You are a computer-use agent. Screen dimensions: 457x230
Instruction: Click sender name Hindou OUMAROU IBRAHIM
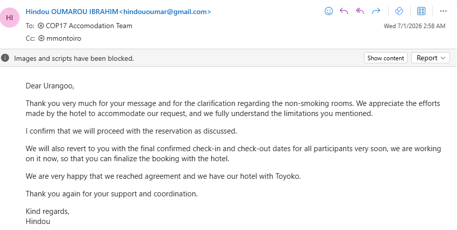pyautogui.click(x=72, y=12)
